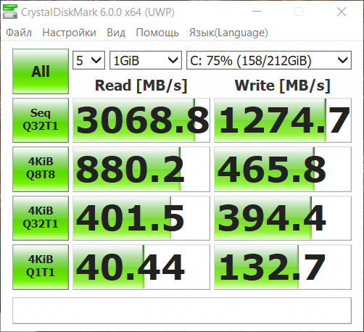Open the Настройки menu
The image size is (364, 332).
[69, 33]
